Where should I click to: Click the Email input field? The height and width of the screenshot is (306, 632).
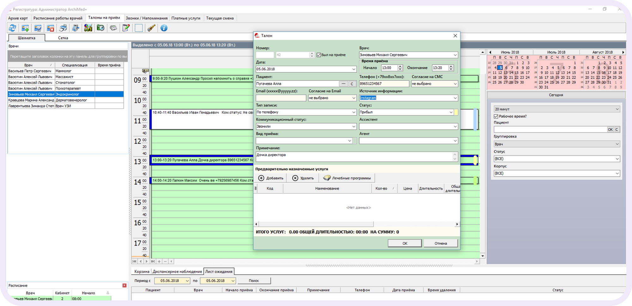click(281, 98)
